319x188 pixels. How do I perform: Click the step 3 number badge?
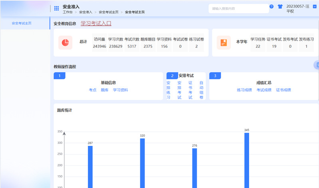pos(215,76)
